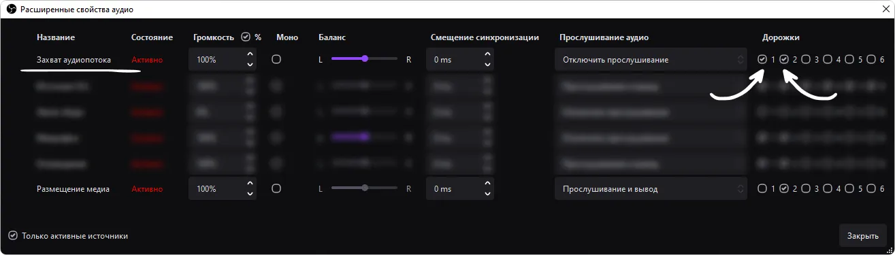This screenshot has height=255, width=895.
Task: Enable Моно for Захват аудиопотока
Action: [x=276, y=59]
